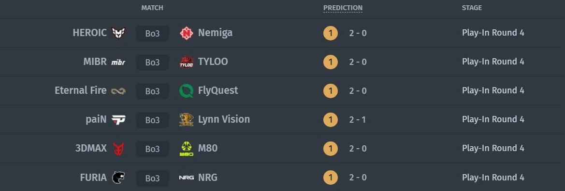The width and height of the screenshot is (565, 191).
Task: Click the FURIA panther logo
Action: tap(118, 178)
